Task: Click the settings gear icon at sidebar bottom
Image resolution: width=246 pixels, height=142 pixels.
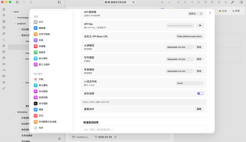Action: 59,139
